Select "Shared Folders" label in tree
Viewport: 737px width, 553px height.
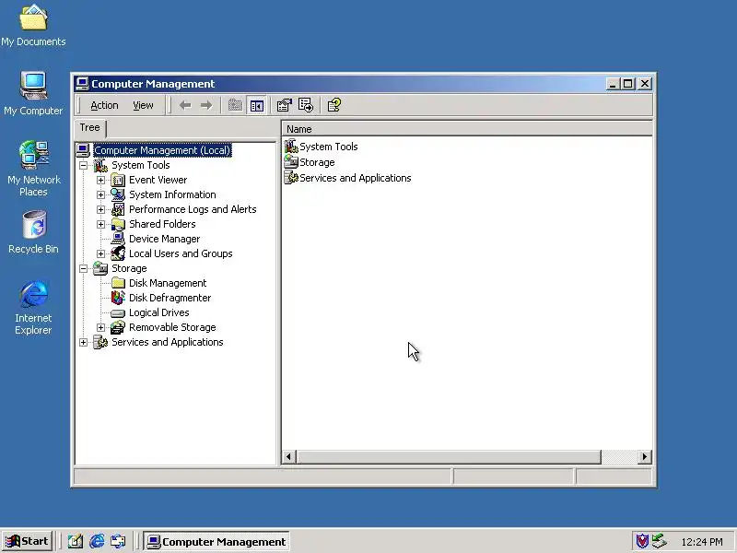click(x=162, y=224)
